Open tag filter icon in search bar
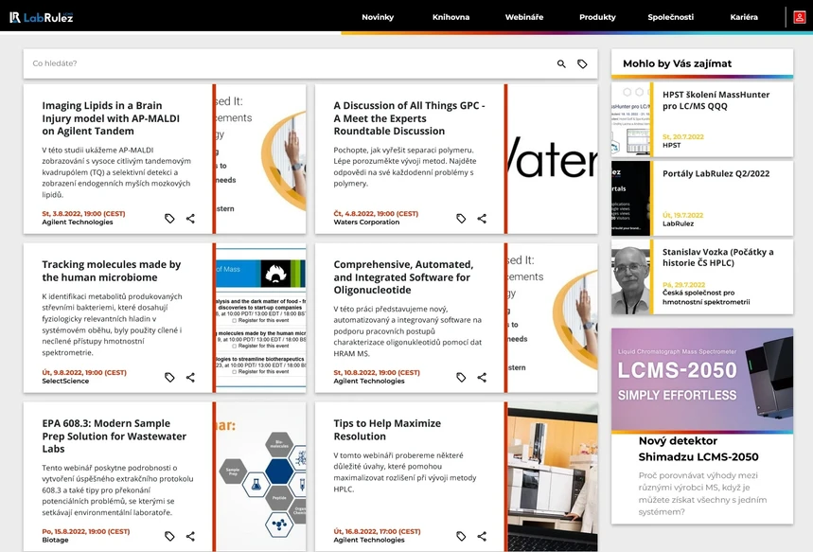The height and width of the screenshot is (552, 813). tap(582, 63)
